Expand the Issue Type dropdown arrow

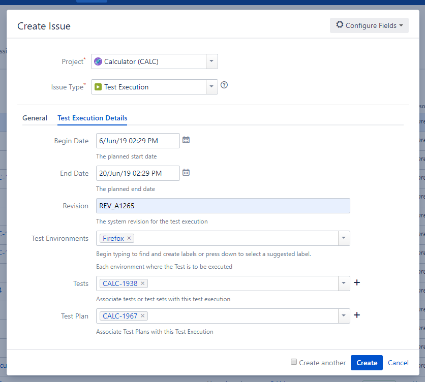[211, 87]
